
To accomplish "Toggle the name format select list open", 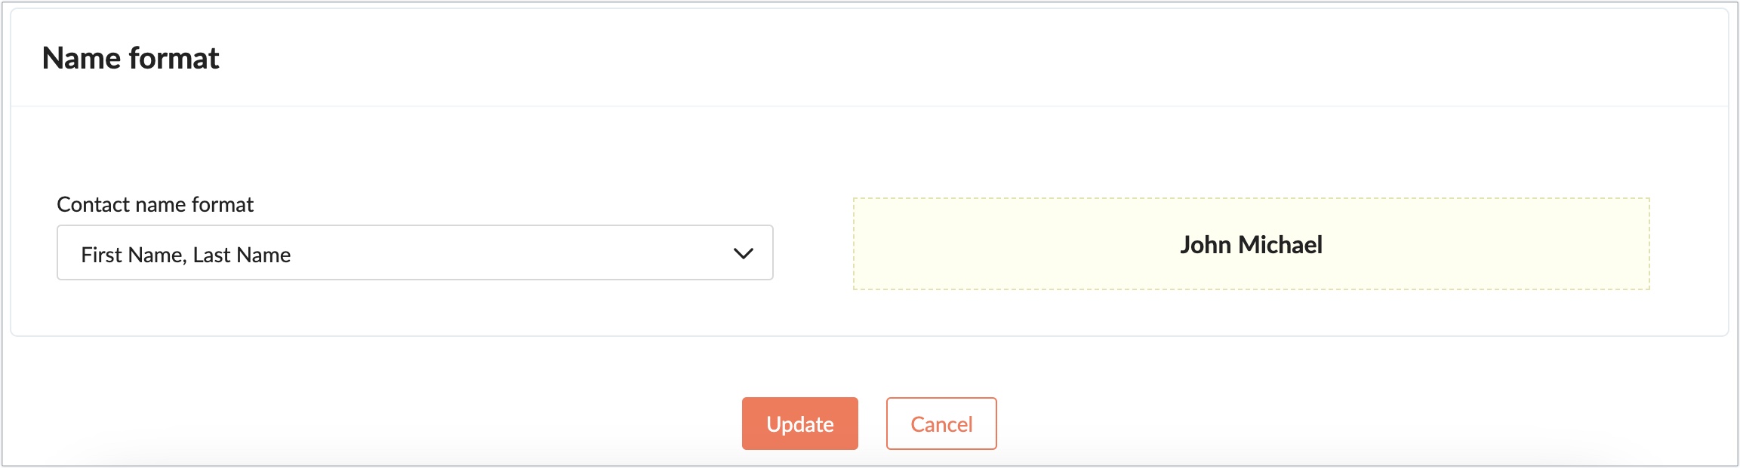I will [528, 253].
